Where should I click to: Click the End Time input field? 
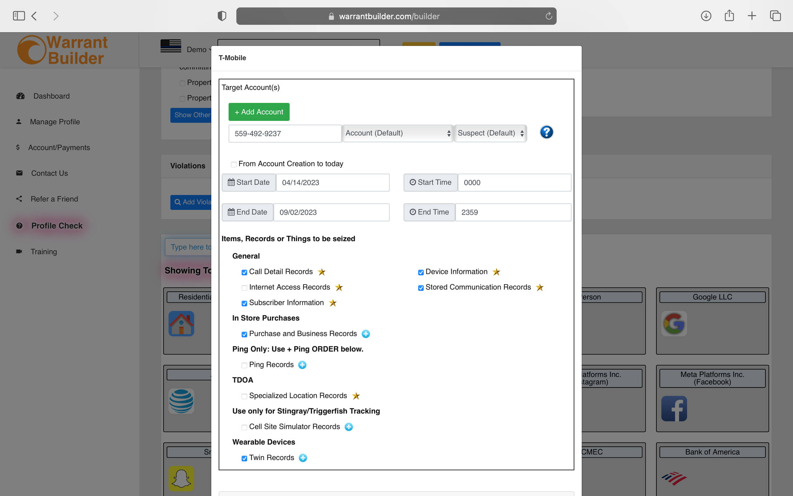[513, 212]
